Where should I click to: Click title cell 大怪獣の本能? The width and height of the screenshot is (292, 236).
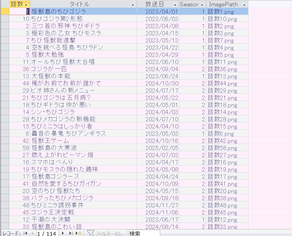[x=83, y=76]
